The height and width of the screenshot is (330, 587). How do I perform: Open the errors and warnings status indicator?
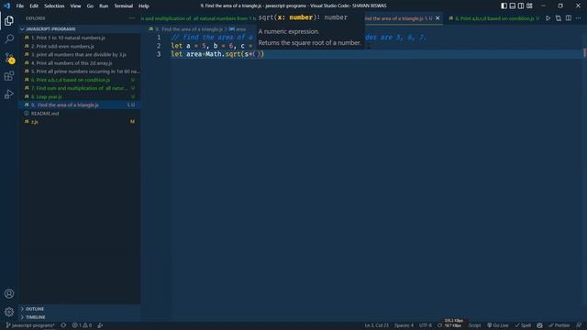click(x=82, y=325)
